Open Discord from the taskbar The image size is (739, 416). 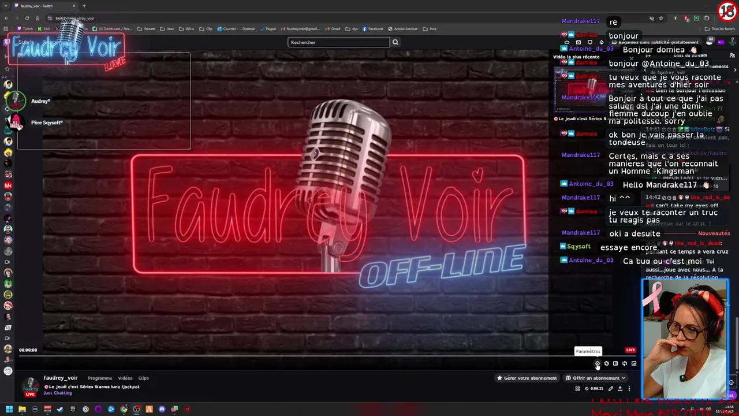click(162, 409)
